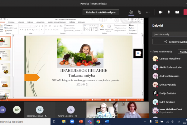Open the PERĖJIMAI ribbon tab
Image resolution: width=187 pixels, height=125 pixels.
point(30,22)
